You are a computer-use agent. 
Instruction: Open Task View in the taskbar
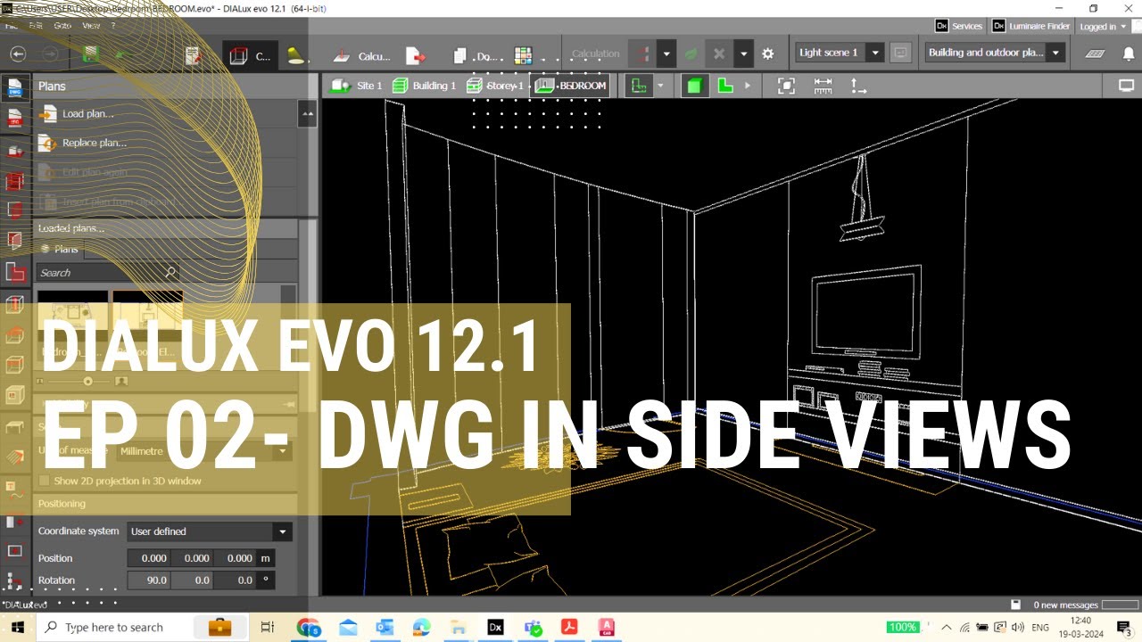point(267,627)
